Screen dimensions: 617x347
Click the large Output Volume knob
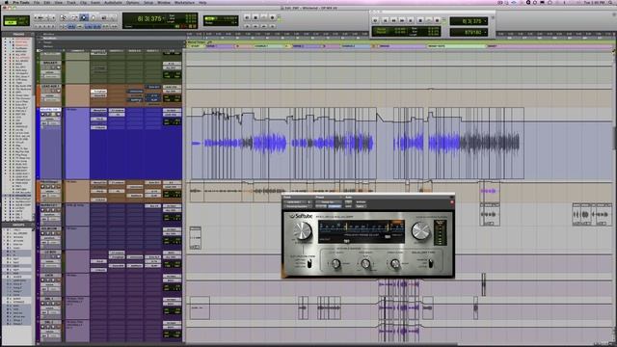(421, 230)
